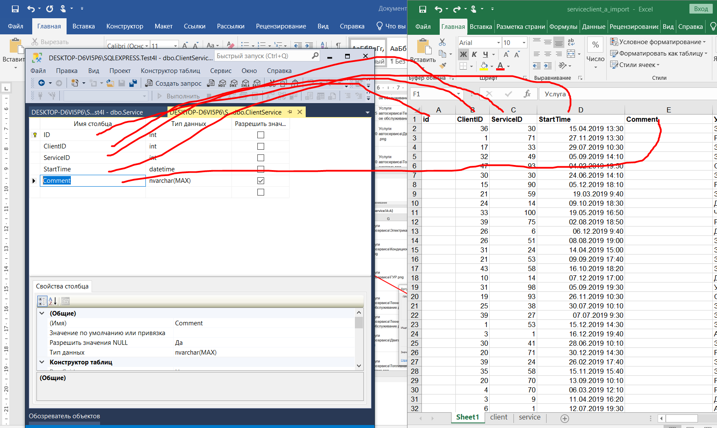The height and width of the screenshot is (428, 717).
Task: Align text left in Excel ribbon
Action: pyautogui.click(x=537, y=54)
